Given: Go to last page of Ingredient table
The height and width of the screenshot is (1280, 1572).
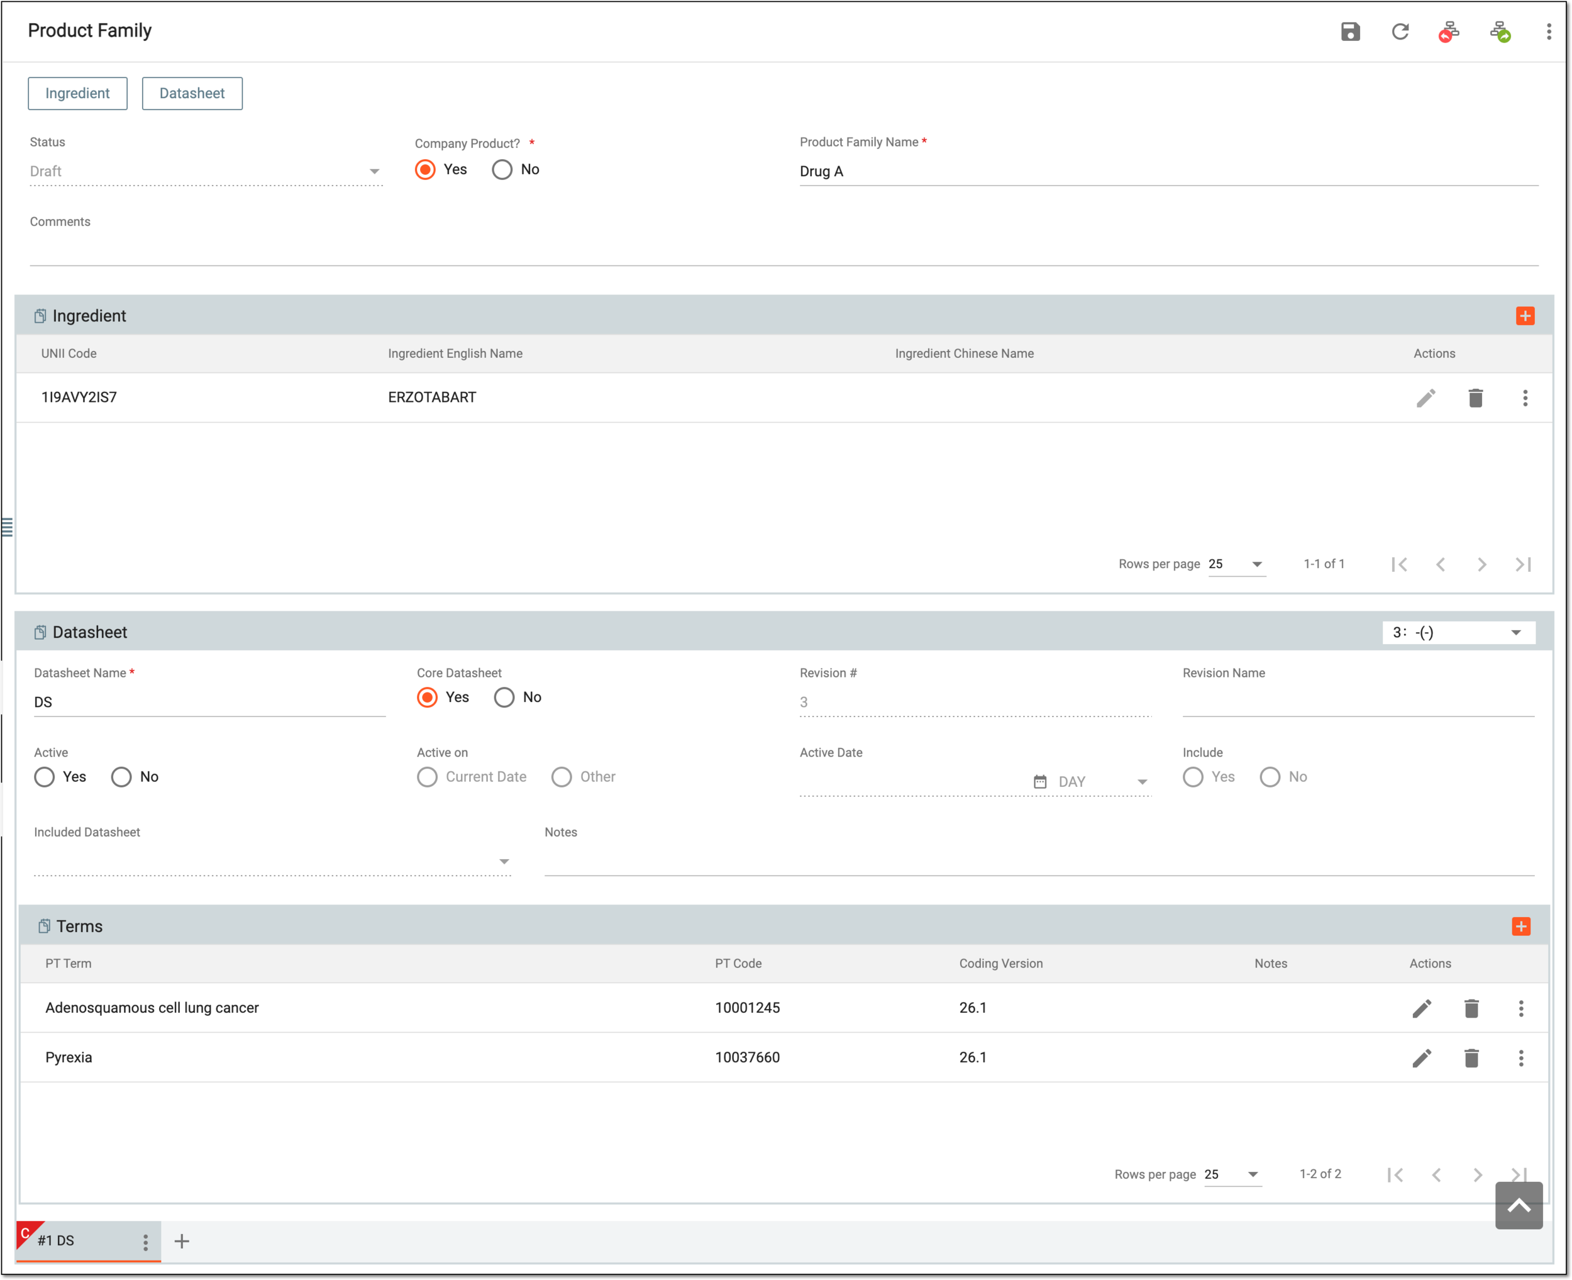Looking at the screenshot, I should [1522, 564].
